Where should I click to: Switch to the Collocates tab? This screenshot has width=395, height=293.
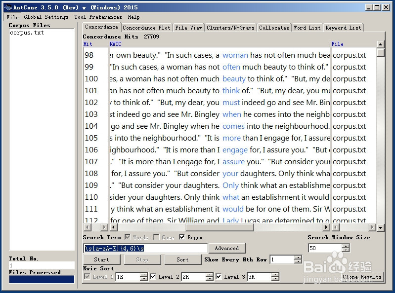click(x=274, y=28)
